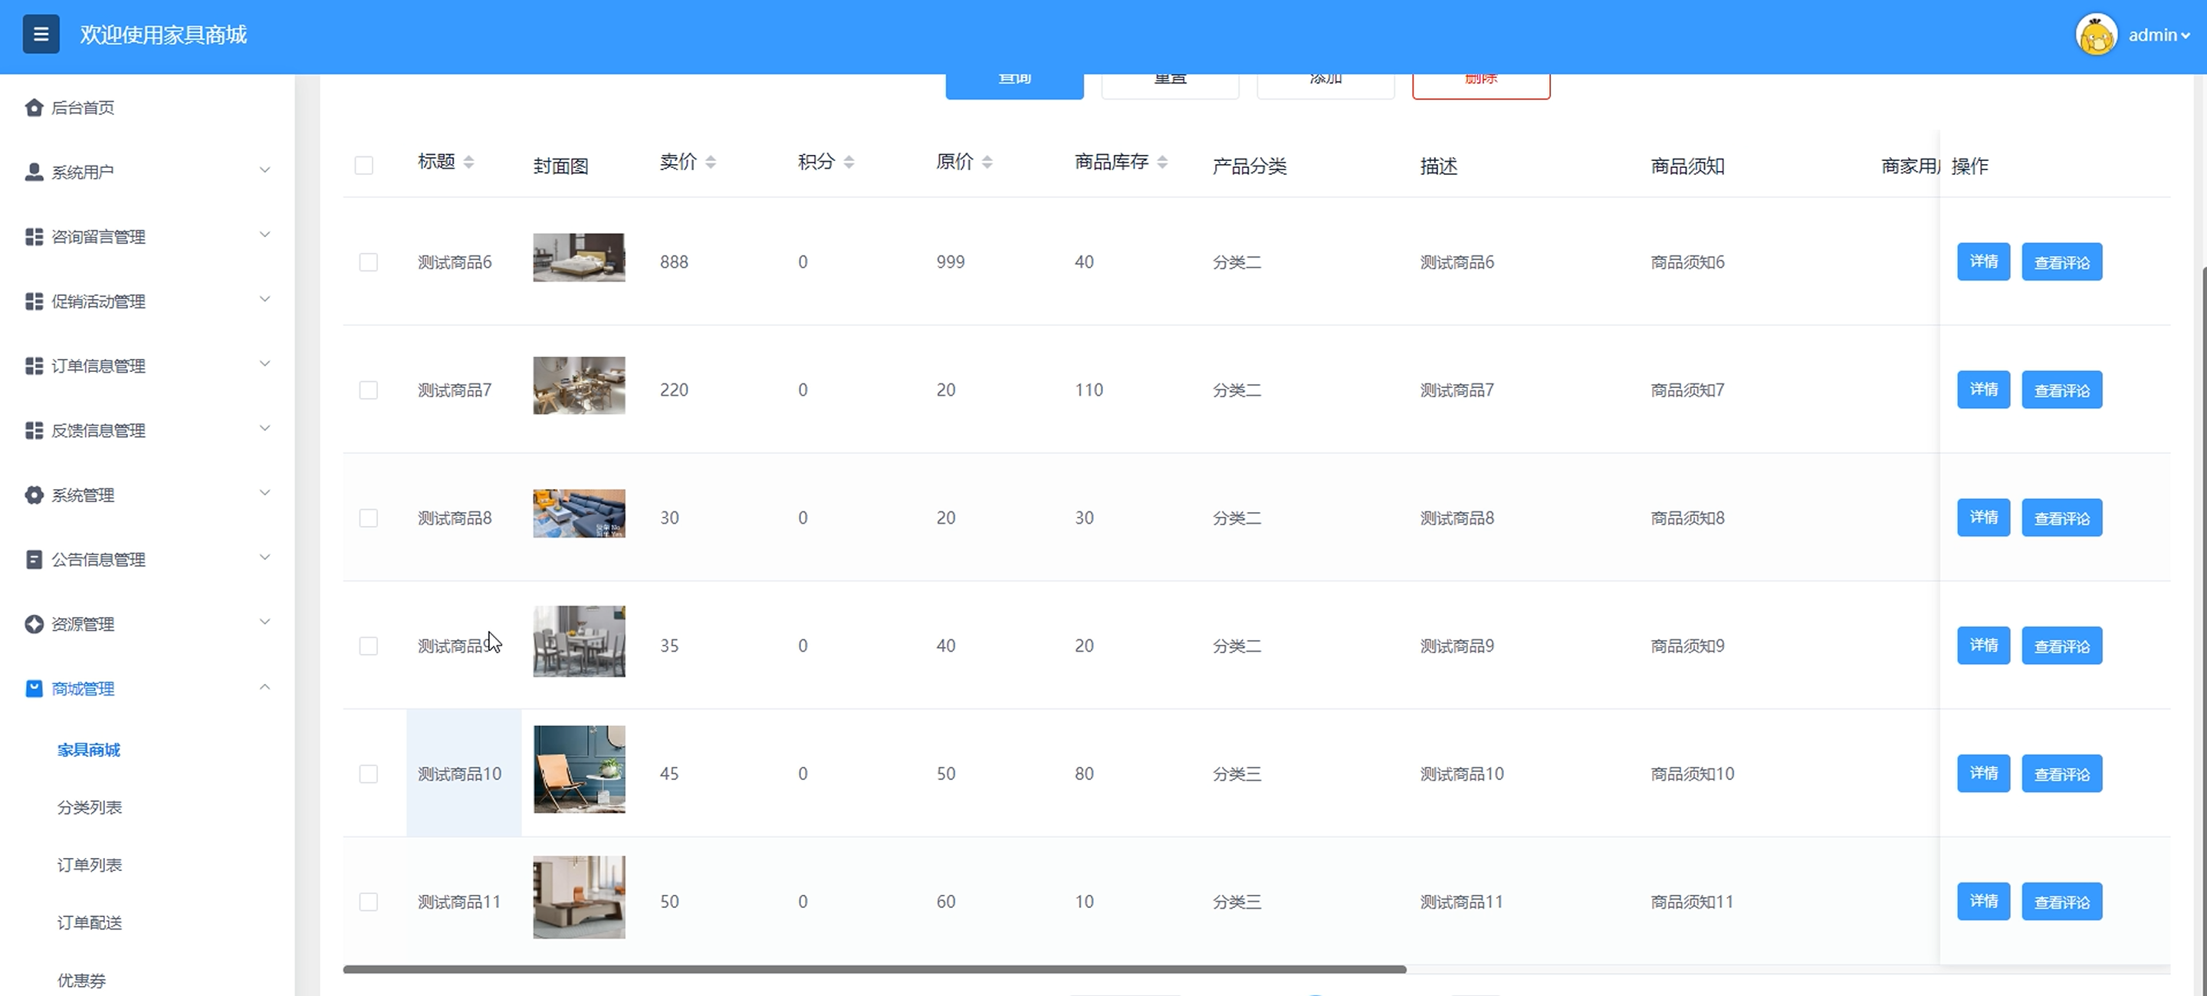The image size is (2207, 996).
Task: Click the 公告信息管理 document icon
Action: click(x=34, y=559)
